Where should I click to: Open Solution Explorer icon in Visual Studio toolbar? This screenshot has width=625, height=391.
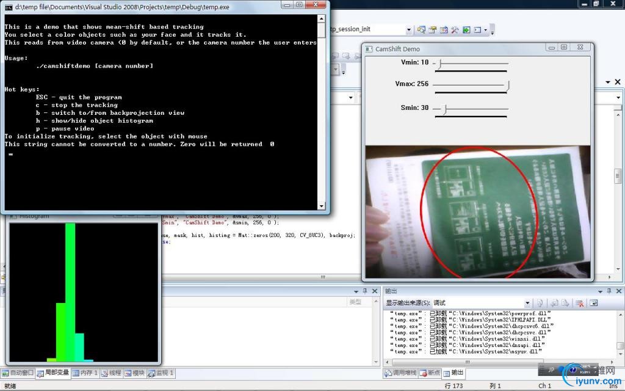(x=421, y=29)
